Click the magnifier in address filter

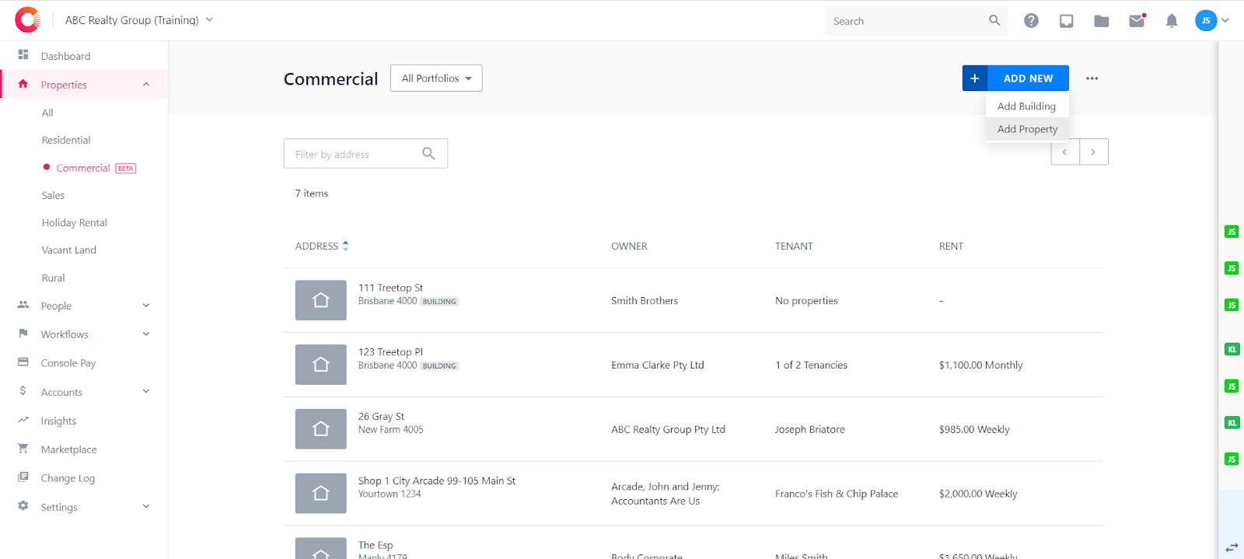[x=428, y=153]
